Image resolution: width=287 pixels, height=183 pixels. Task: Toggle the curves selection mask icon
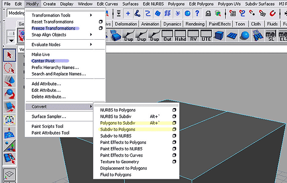(148, 13)
